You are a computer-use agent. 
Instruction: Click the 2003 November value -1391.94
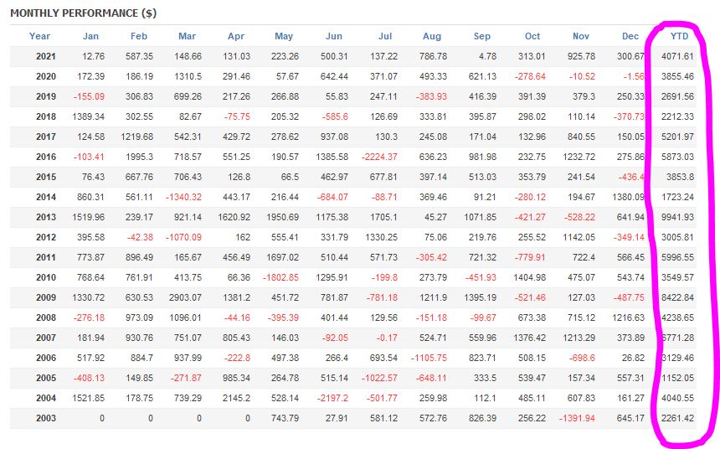coord(573,418)
